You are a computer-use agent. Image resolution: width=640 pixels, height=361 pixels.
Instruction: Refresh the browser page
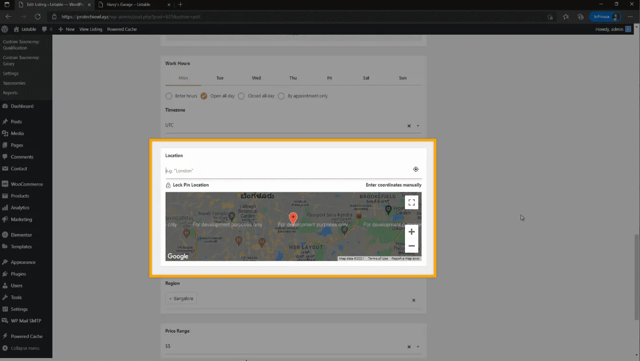coord(38,17)
